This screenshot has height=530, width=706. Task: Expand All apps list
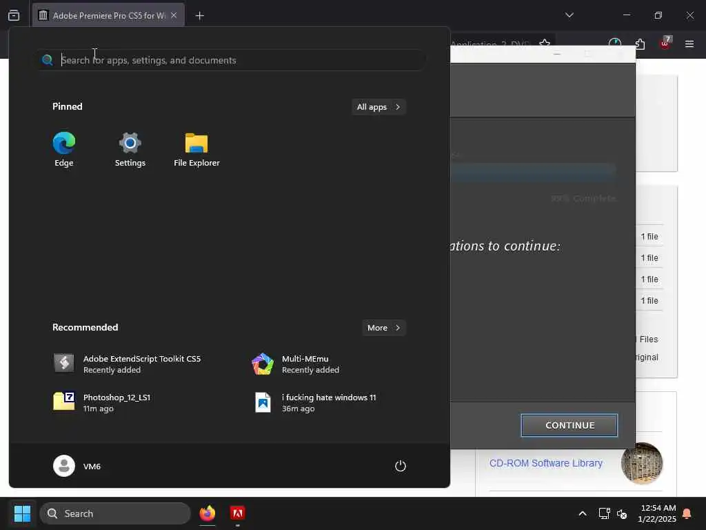pyautogui.click(x=379, y=107)
